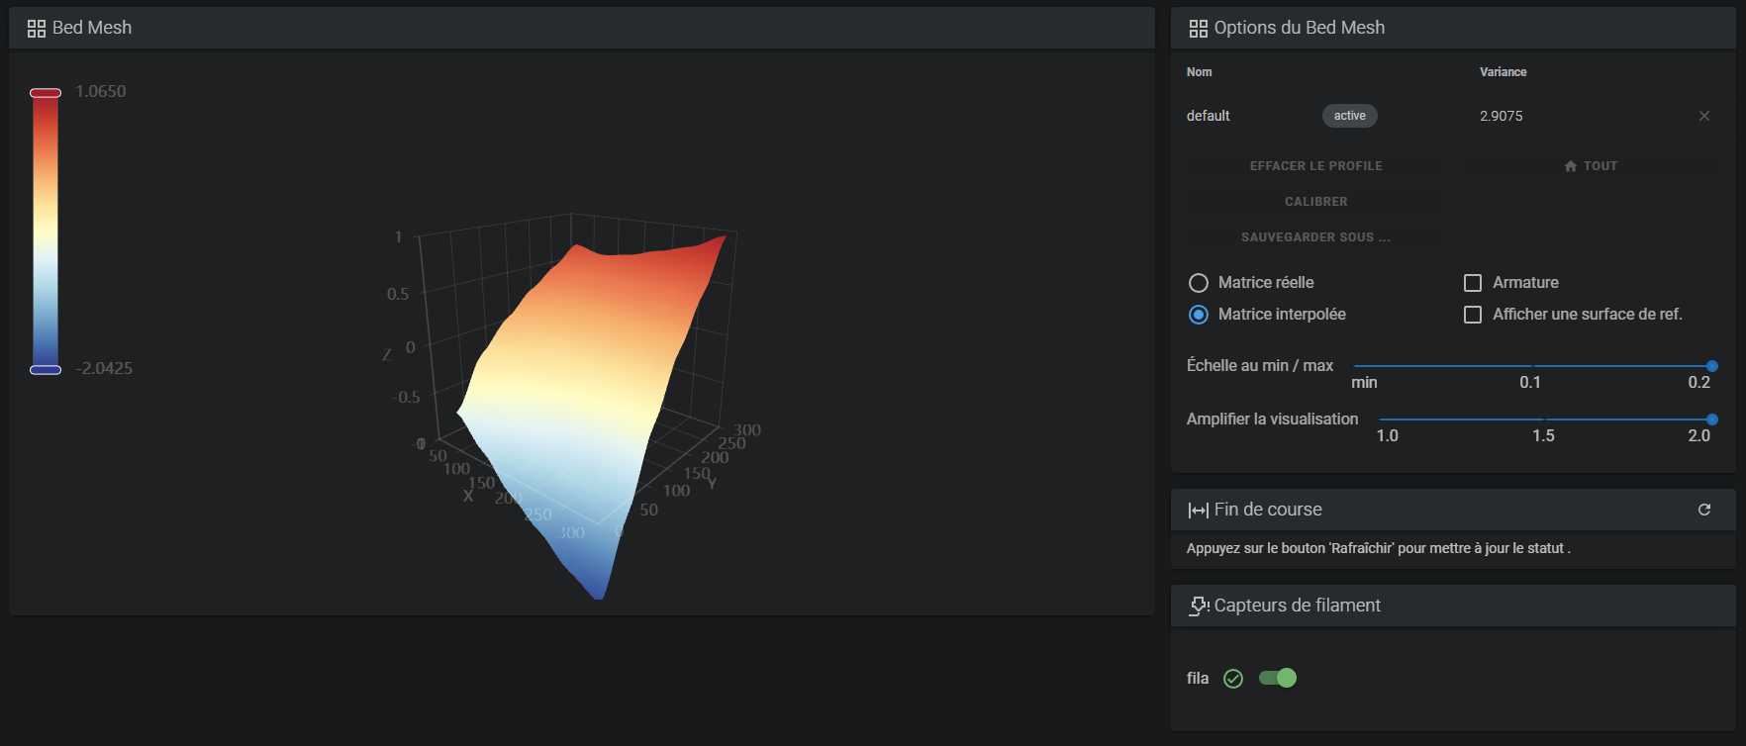Click SAUVEGARDER SOUS ... button

pos(1315,237)
